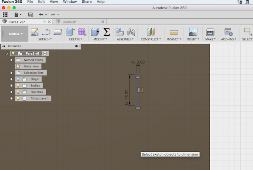The image size is (253, 170).
Task: Toggle visibility bulb of Sketches
Action: [x=18, y=92]
